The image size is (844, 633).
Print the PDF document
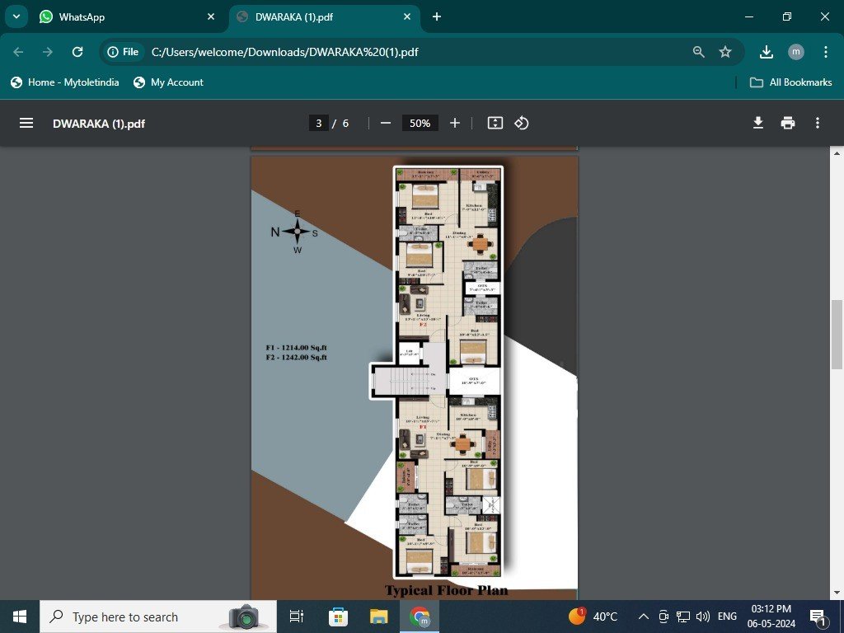click(x=788, y=123)
